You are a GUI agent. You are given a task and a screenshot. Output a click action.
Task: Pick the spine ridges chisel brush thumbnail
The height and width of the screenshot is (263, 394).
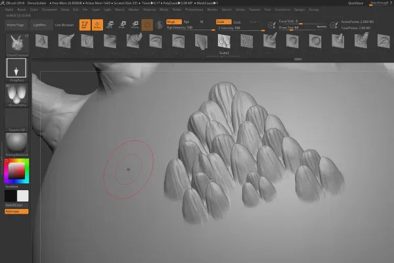(x=42, y=41)
